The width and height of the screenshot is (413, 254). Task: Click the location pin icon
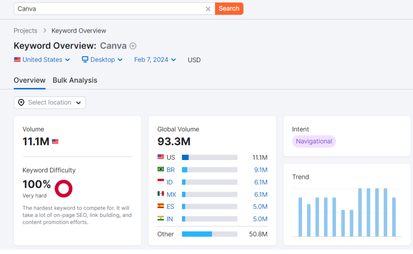[21, 102]
